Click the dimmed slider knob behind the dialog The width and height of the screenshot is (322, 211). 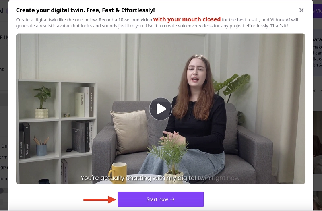[2, 190]
